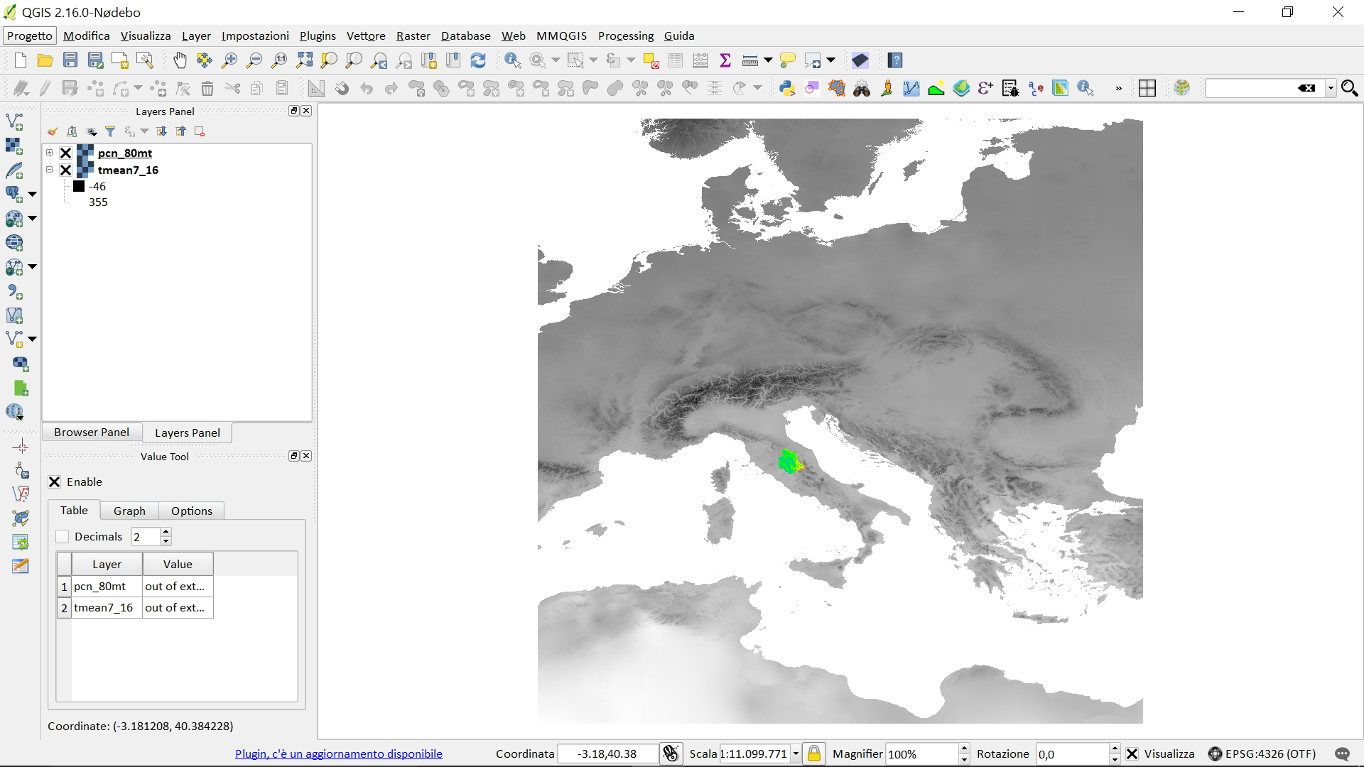1364x767 pixels.
Task: Uncheck the Enable checkbox in Value Tool
Action: click(55, 482)
